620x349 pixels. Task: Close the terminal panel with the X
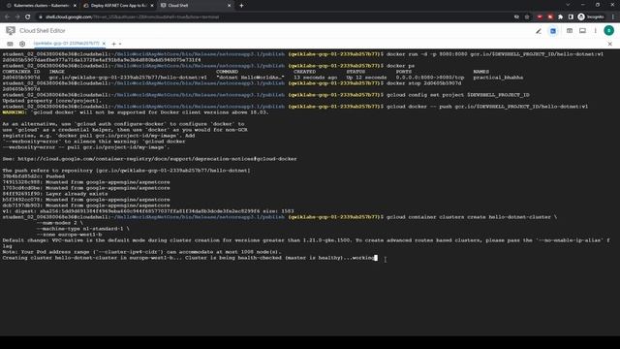click(609, 44)
